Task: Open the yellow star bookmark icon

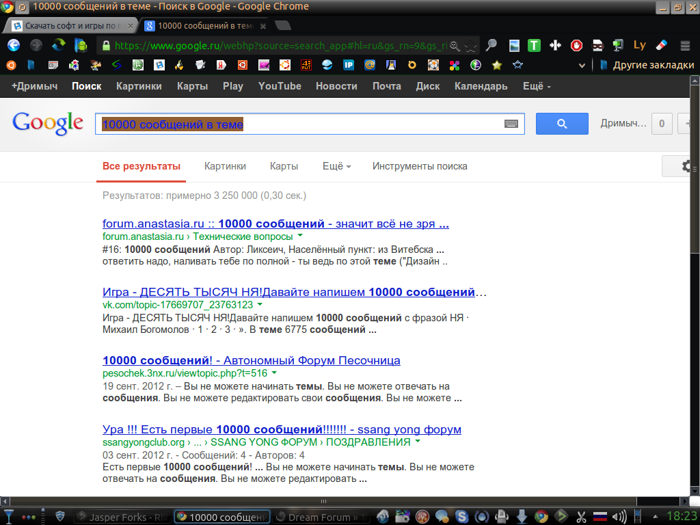Action: (x=497, y=65)
